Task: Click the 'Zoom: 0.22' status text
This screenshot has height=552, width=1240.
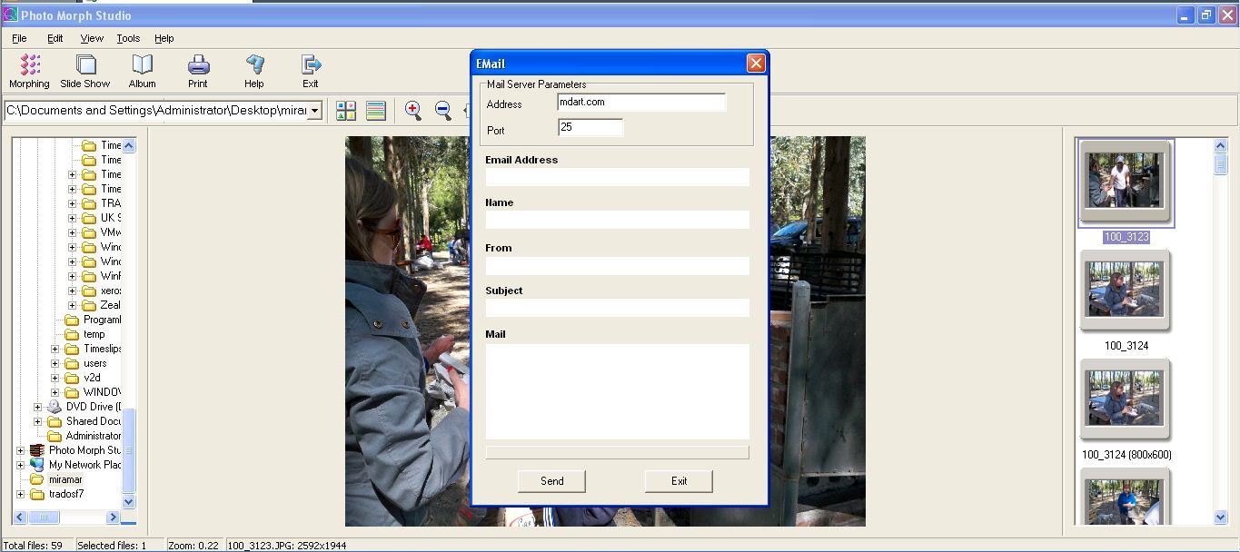Action: click(x=193, y=546)
